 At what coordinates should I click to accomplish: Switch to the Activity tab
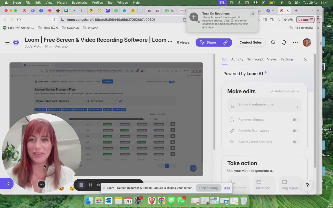tap(237, 60)
